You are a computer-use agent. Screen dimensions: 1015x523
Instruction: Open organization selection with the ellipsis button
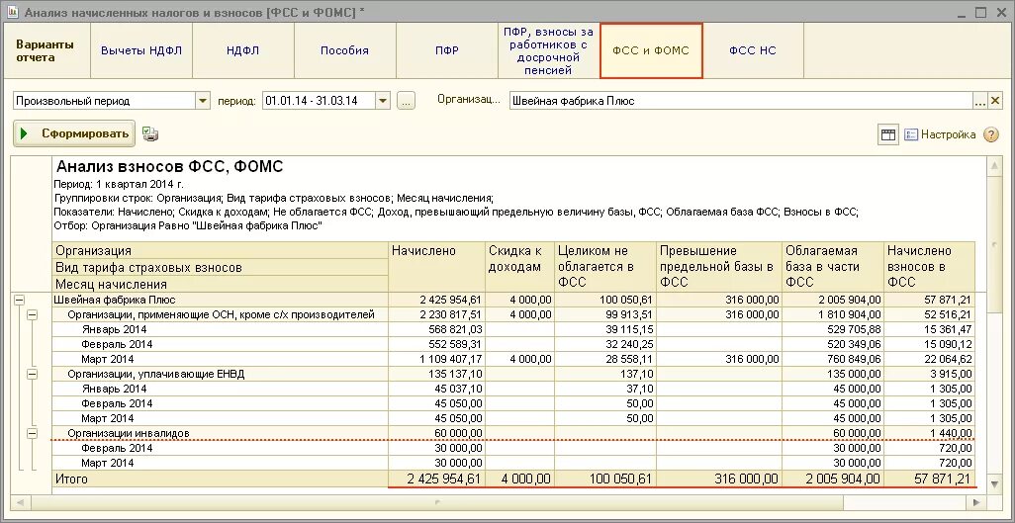click(x=981, y=100)
